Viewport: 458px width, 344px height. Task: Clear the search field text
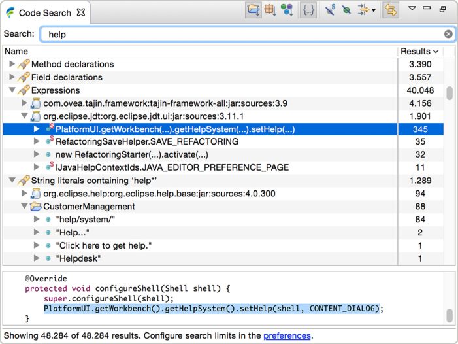(x=448, y=34)
